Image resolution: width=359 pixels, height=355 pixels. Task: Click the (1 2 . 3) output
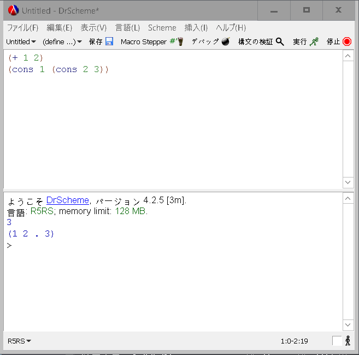[x=31, y=234]
